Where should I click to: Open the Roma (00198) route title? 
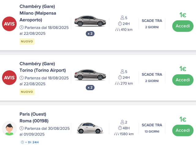(x=34, y=121)
